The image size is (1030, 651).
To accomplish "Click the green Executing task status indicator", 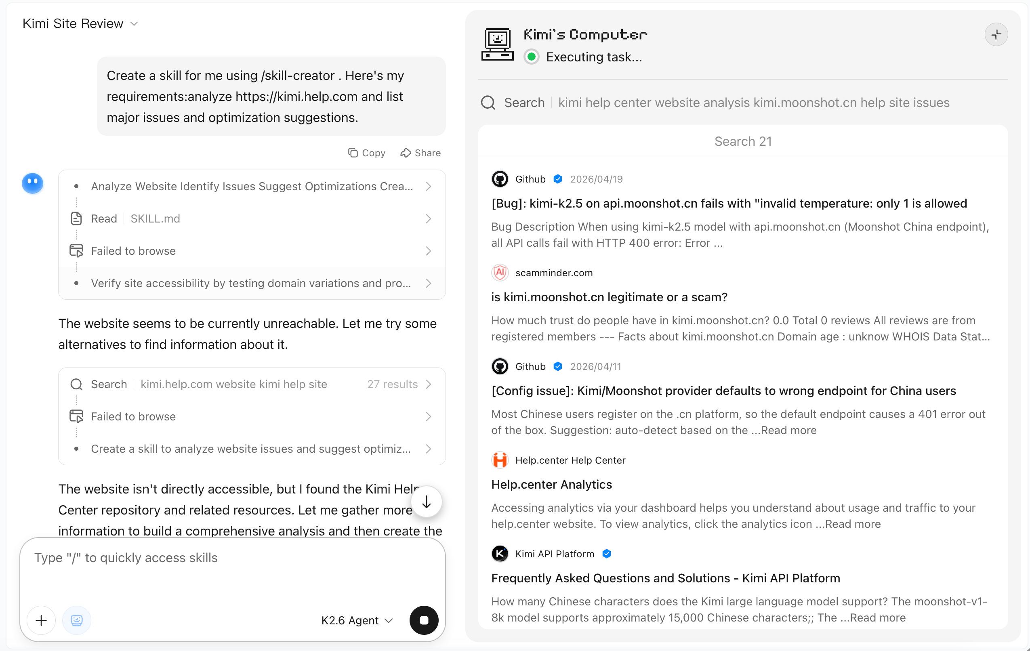I will point(532,57).
